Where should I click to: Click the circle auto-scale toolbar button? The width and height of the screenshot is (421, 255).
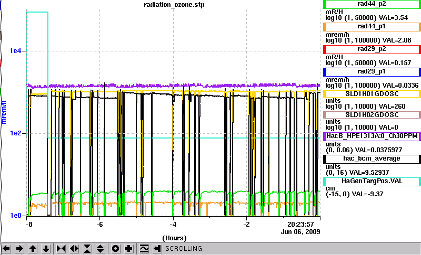click(115, 249)
